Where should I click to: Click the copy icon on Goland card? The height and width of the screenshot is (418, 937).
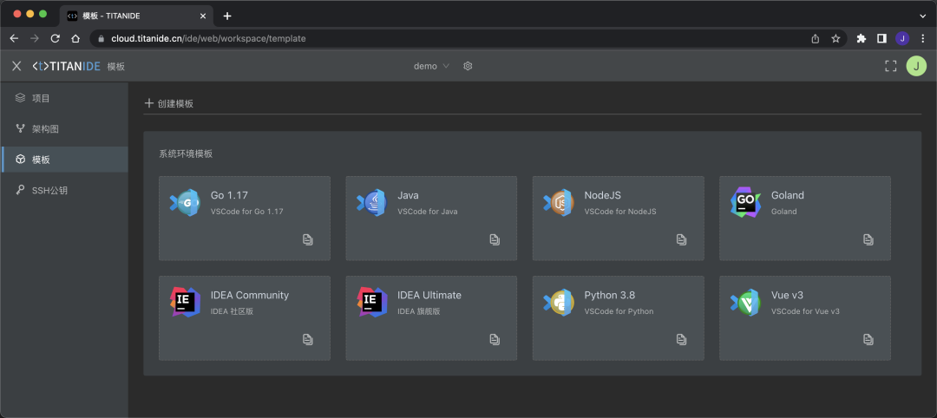[868, 239]
